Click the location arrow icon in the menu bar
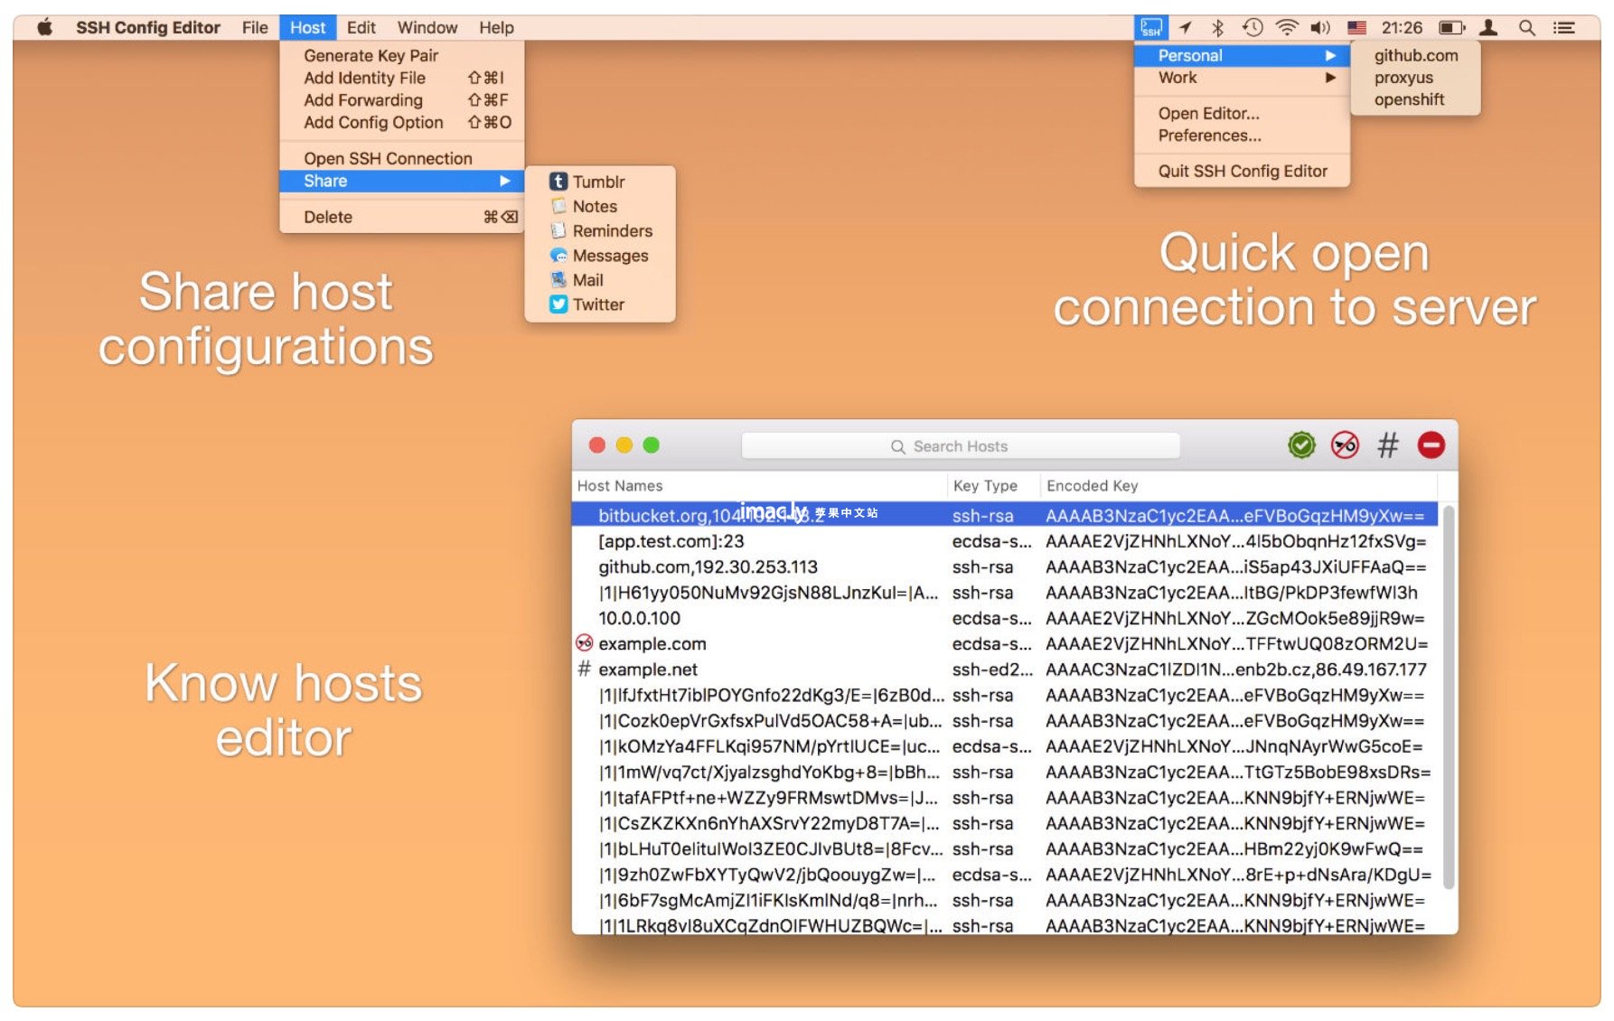The height and width of the screenshot is (1021, 1614). 1185,27
